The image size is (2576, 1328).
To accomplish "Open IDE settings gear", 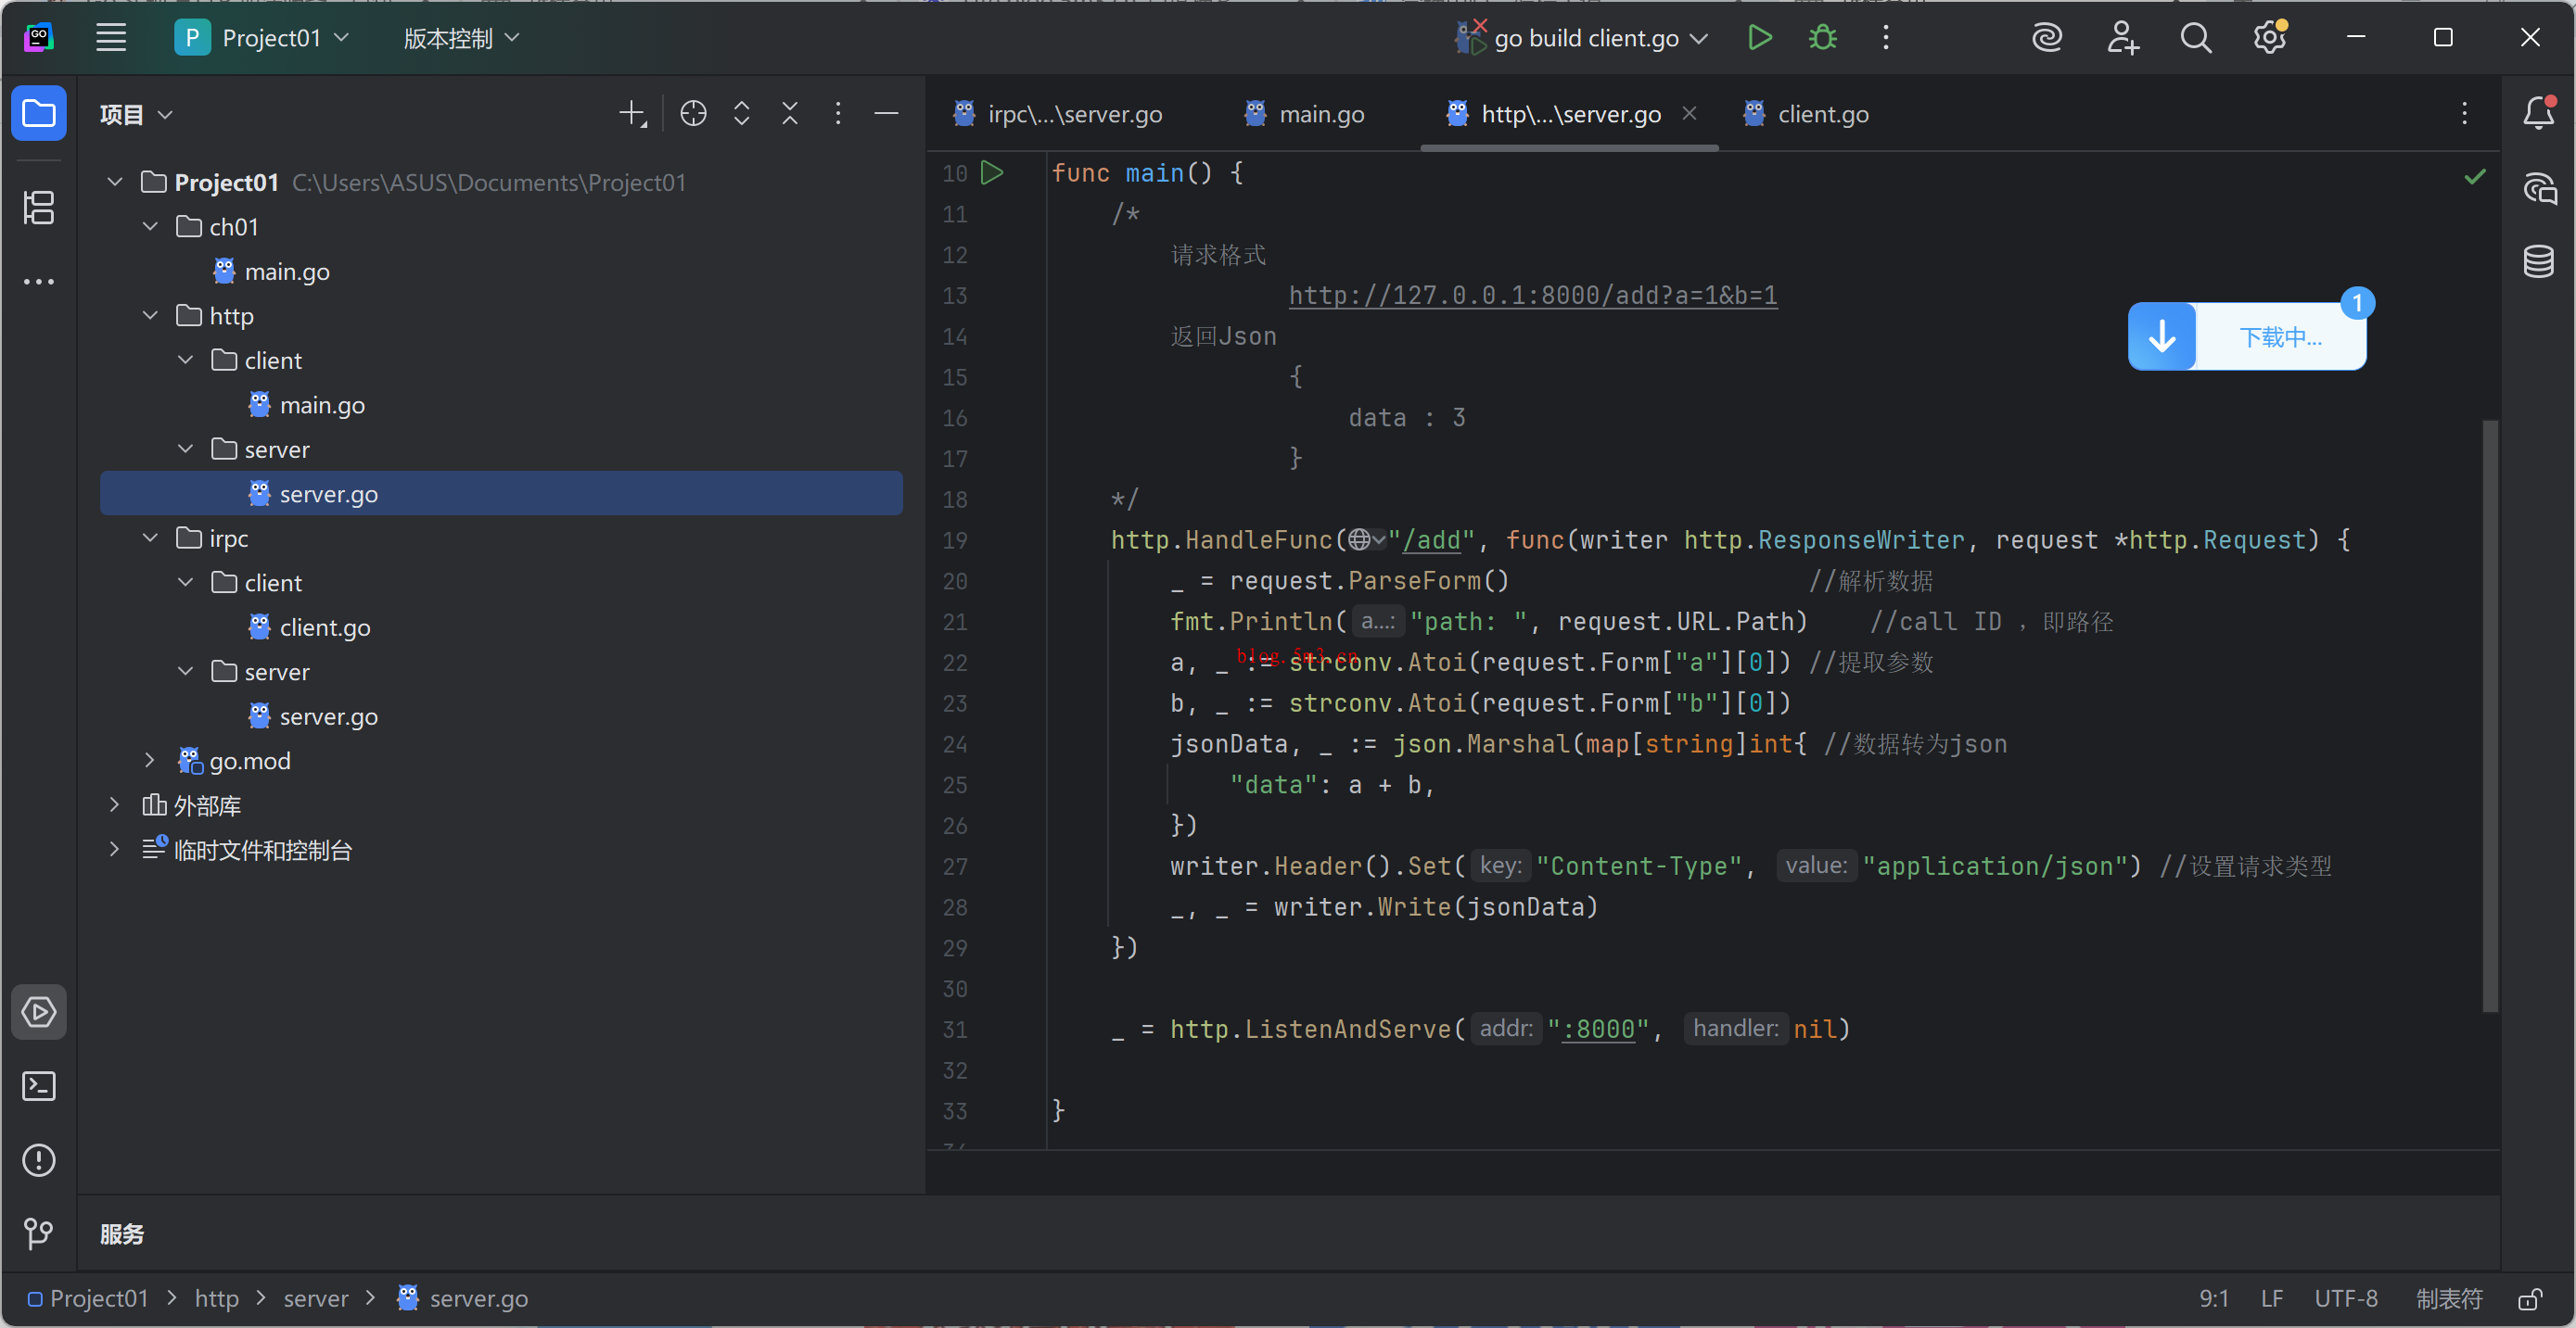I will [2270, 38].
